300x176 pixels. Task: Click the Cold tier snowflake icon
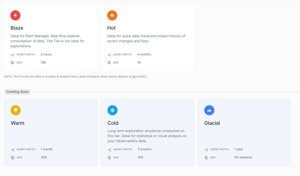(x=112, y=110)
